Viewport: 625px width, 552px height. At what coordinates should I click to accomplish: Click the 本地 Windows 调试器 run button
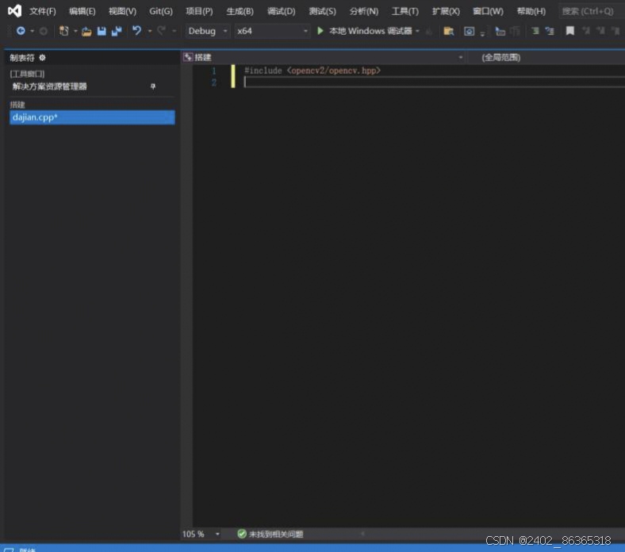(x=365, y=31)
